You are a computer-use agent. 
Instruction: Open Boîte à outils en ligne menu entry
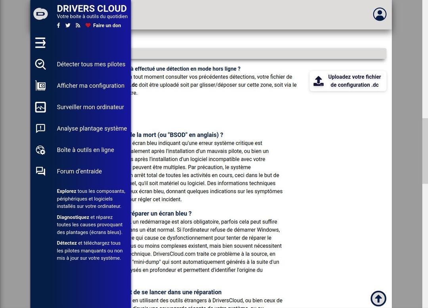(x=85, y=150)
